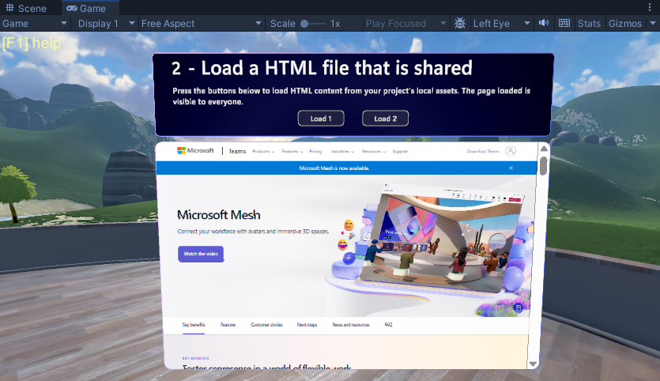Click the blue plus reaction button in hero image

click(x=349, y=258)
